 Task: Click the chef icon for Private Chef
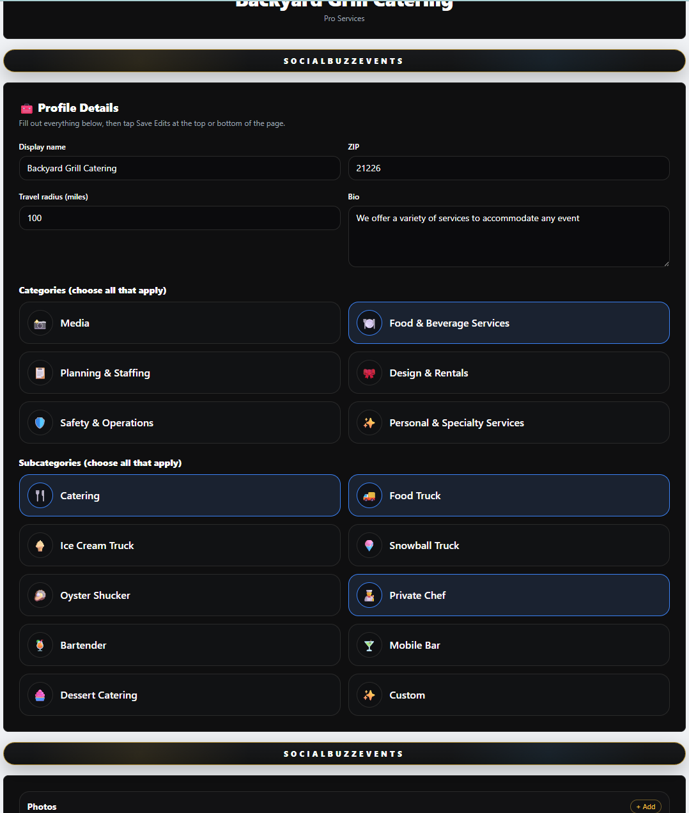tap(369, 596)
